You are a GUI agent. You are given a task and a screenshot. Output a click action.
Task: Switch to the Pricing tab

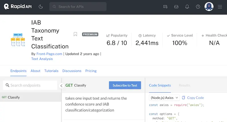[91, 71]
